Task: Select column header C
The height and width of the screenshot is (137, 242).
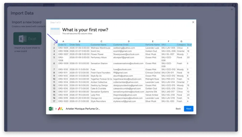Action: pos(102,41)
